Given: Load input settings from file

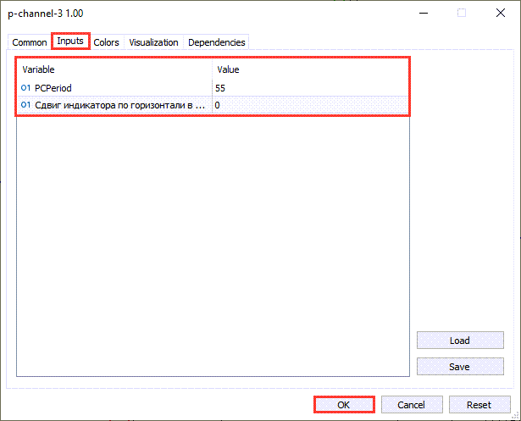Looking at the screenshot, I should [x=460, y=341].
